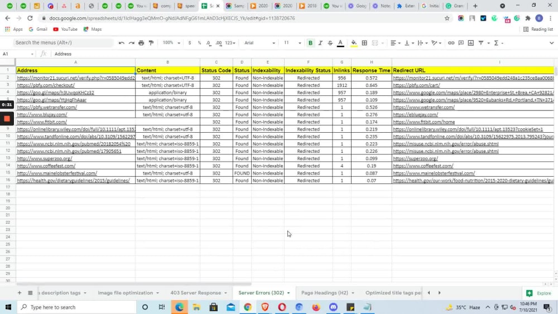
Task: Select the Server Errors (302) tab
Action: pos(261,293)
